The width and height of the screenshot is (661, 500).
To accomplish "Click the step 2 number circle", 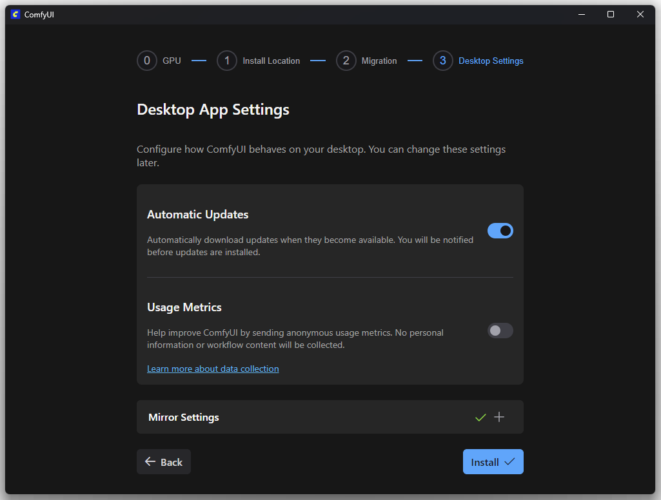I will click(x=346, y=61).
